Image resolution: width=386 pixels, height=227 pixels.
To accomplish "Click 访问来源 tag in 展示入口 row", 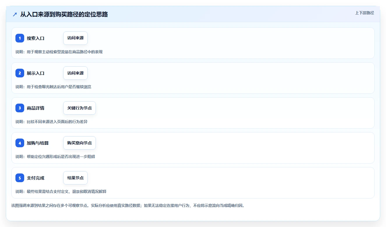I will pyautogui.click(x=75, y=73).
